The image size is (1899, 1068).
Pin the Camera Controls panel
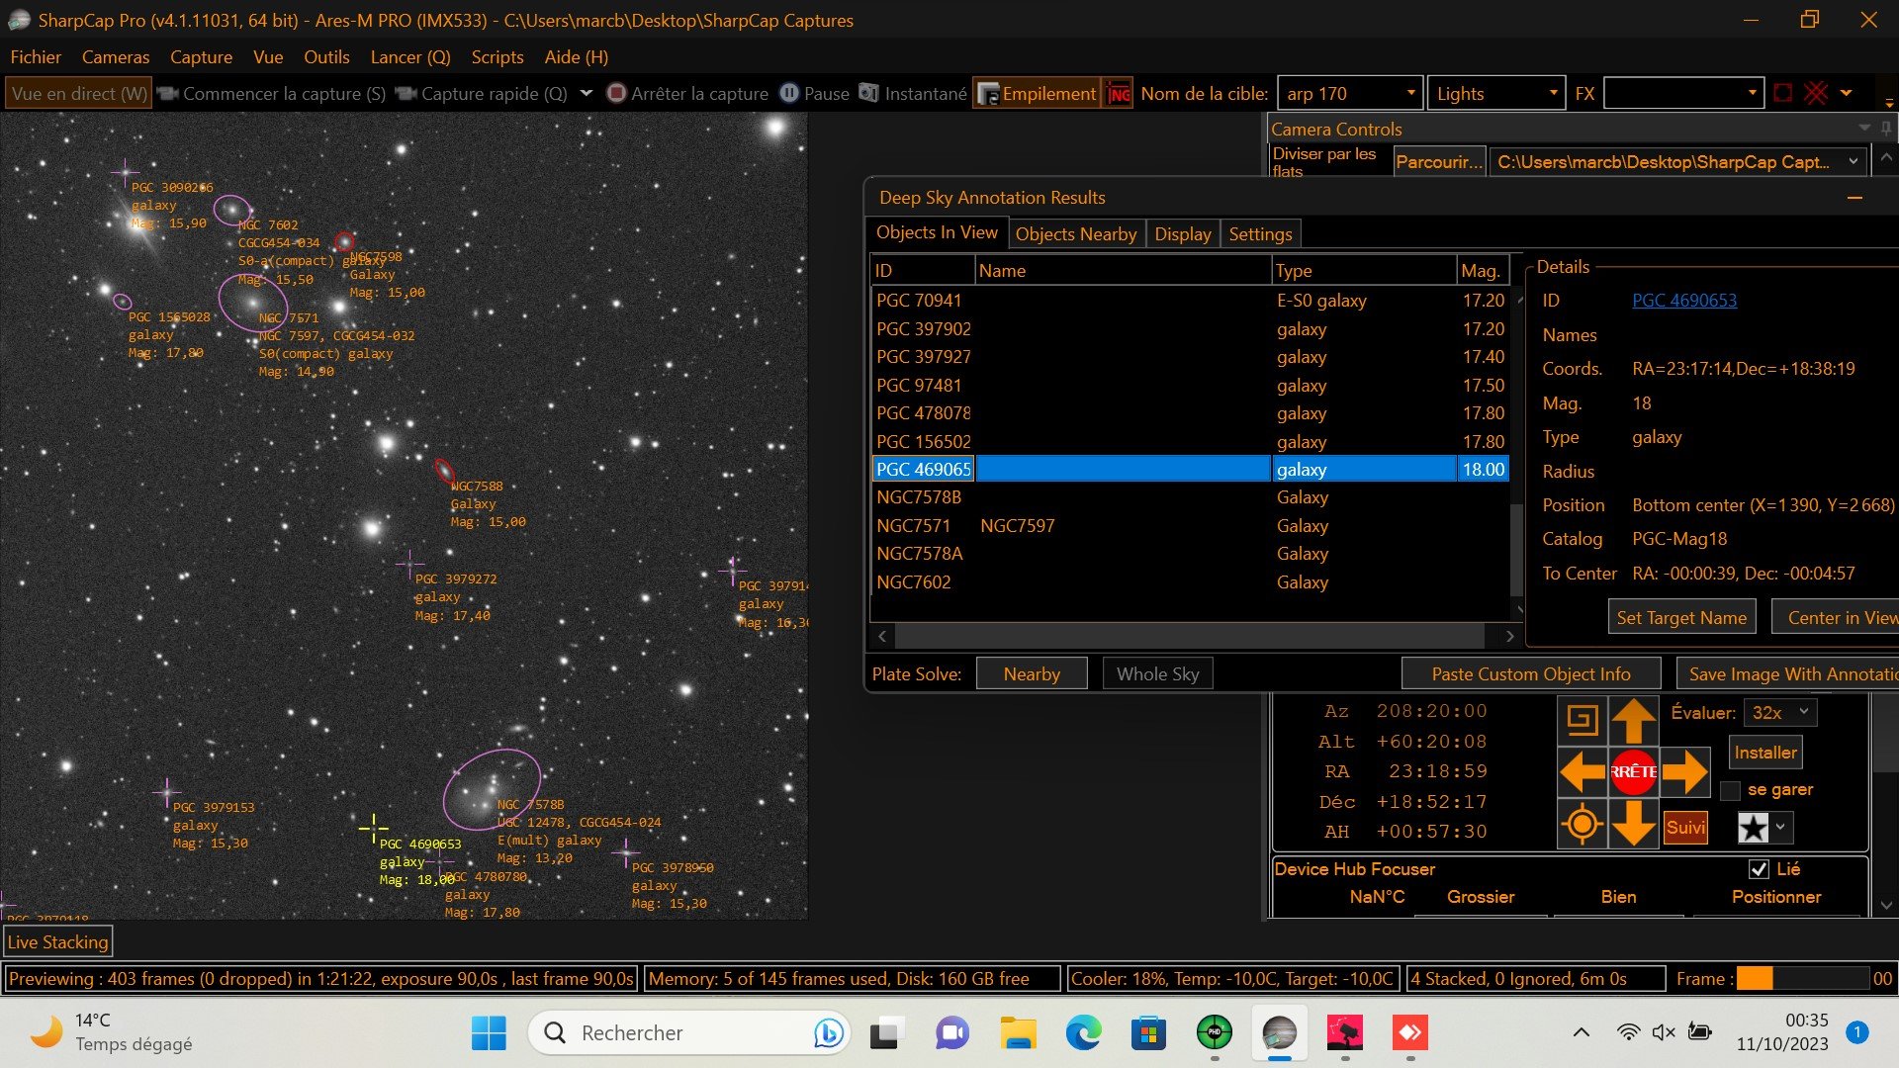click(1886, 128)
